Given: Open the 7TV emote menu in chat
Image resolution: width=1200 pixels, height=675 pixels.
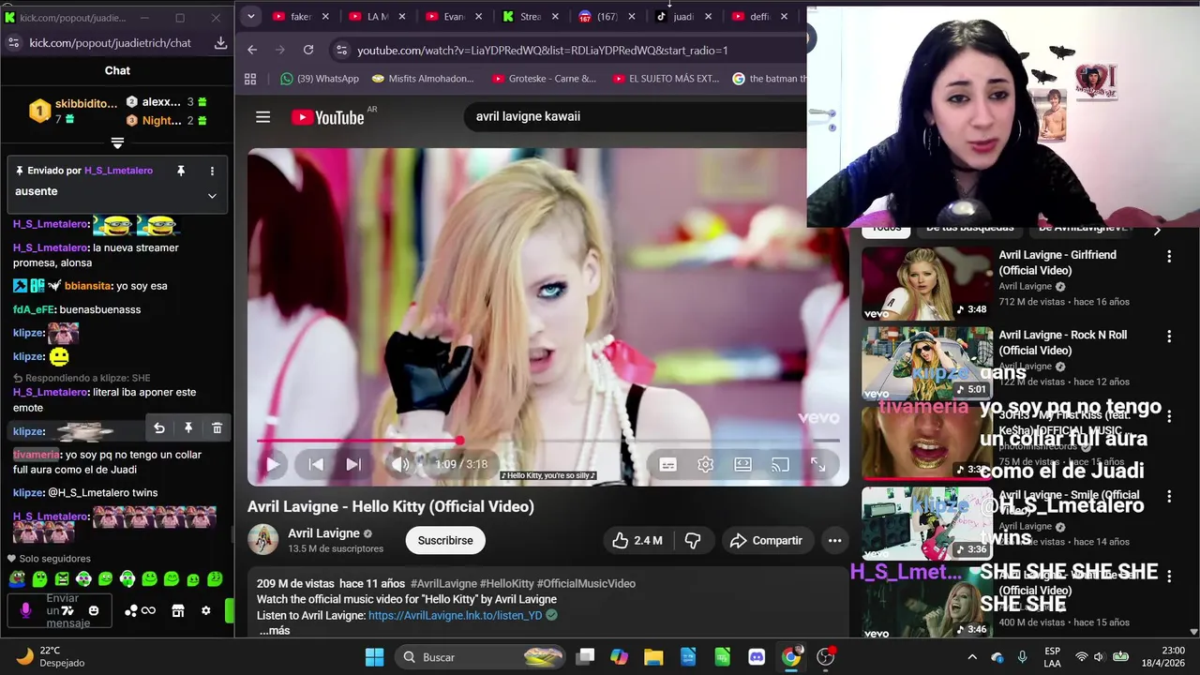Looking at the screenshot, I should click(x=67, y=610).
